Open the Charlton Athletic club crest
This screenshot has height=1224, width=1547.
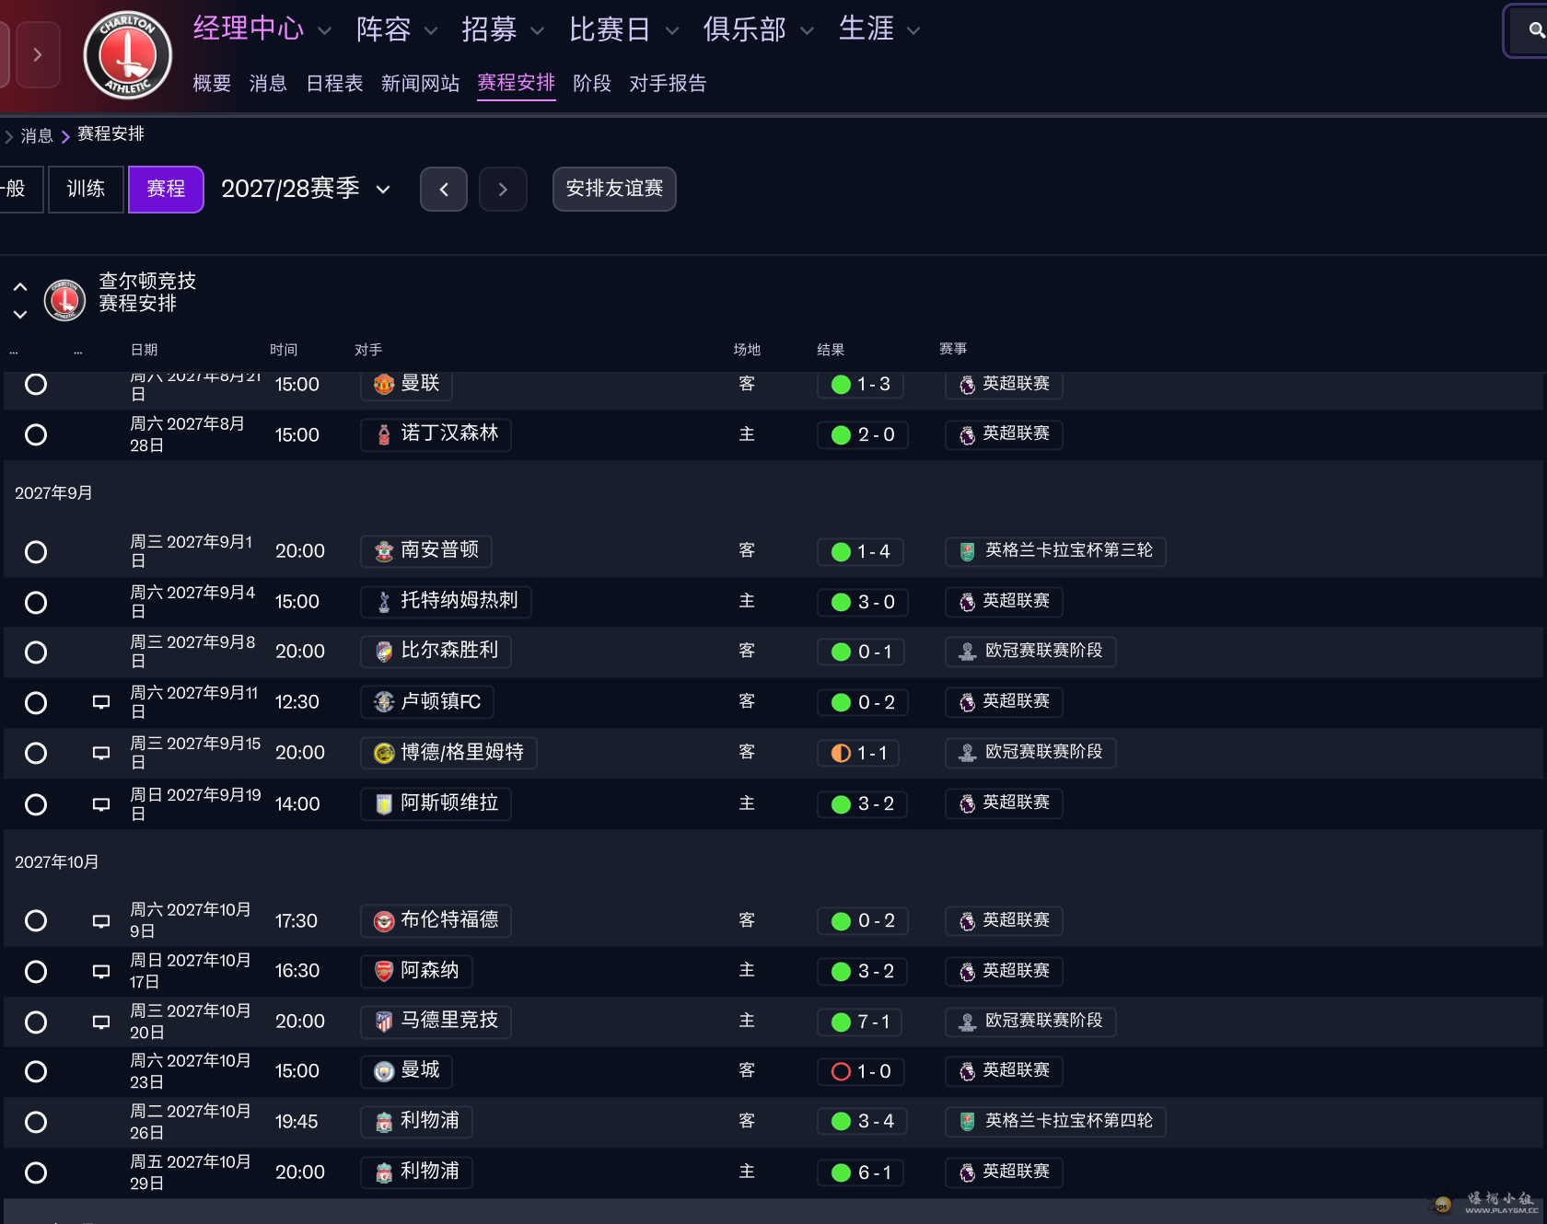click(128, 55)
